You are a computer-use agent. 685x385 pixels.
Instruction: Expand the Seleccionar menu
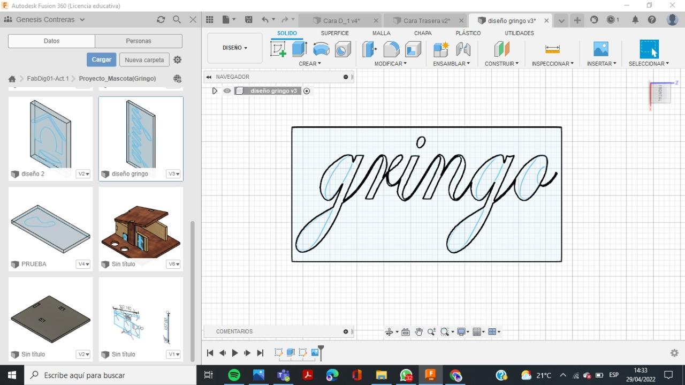click(x=649, y=64)
